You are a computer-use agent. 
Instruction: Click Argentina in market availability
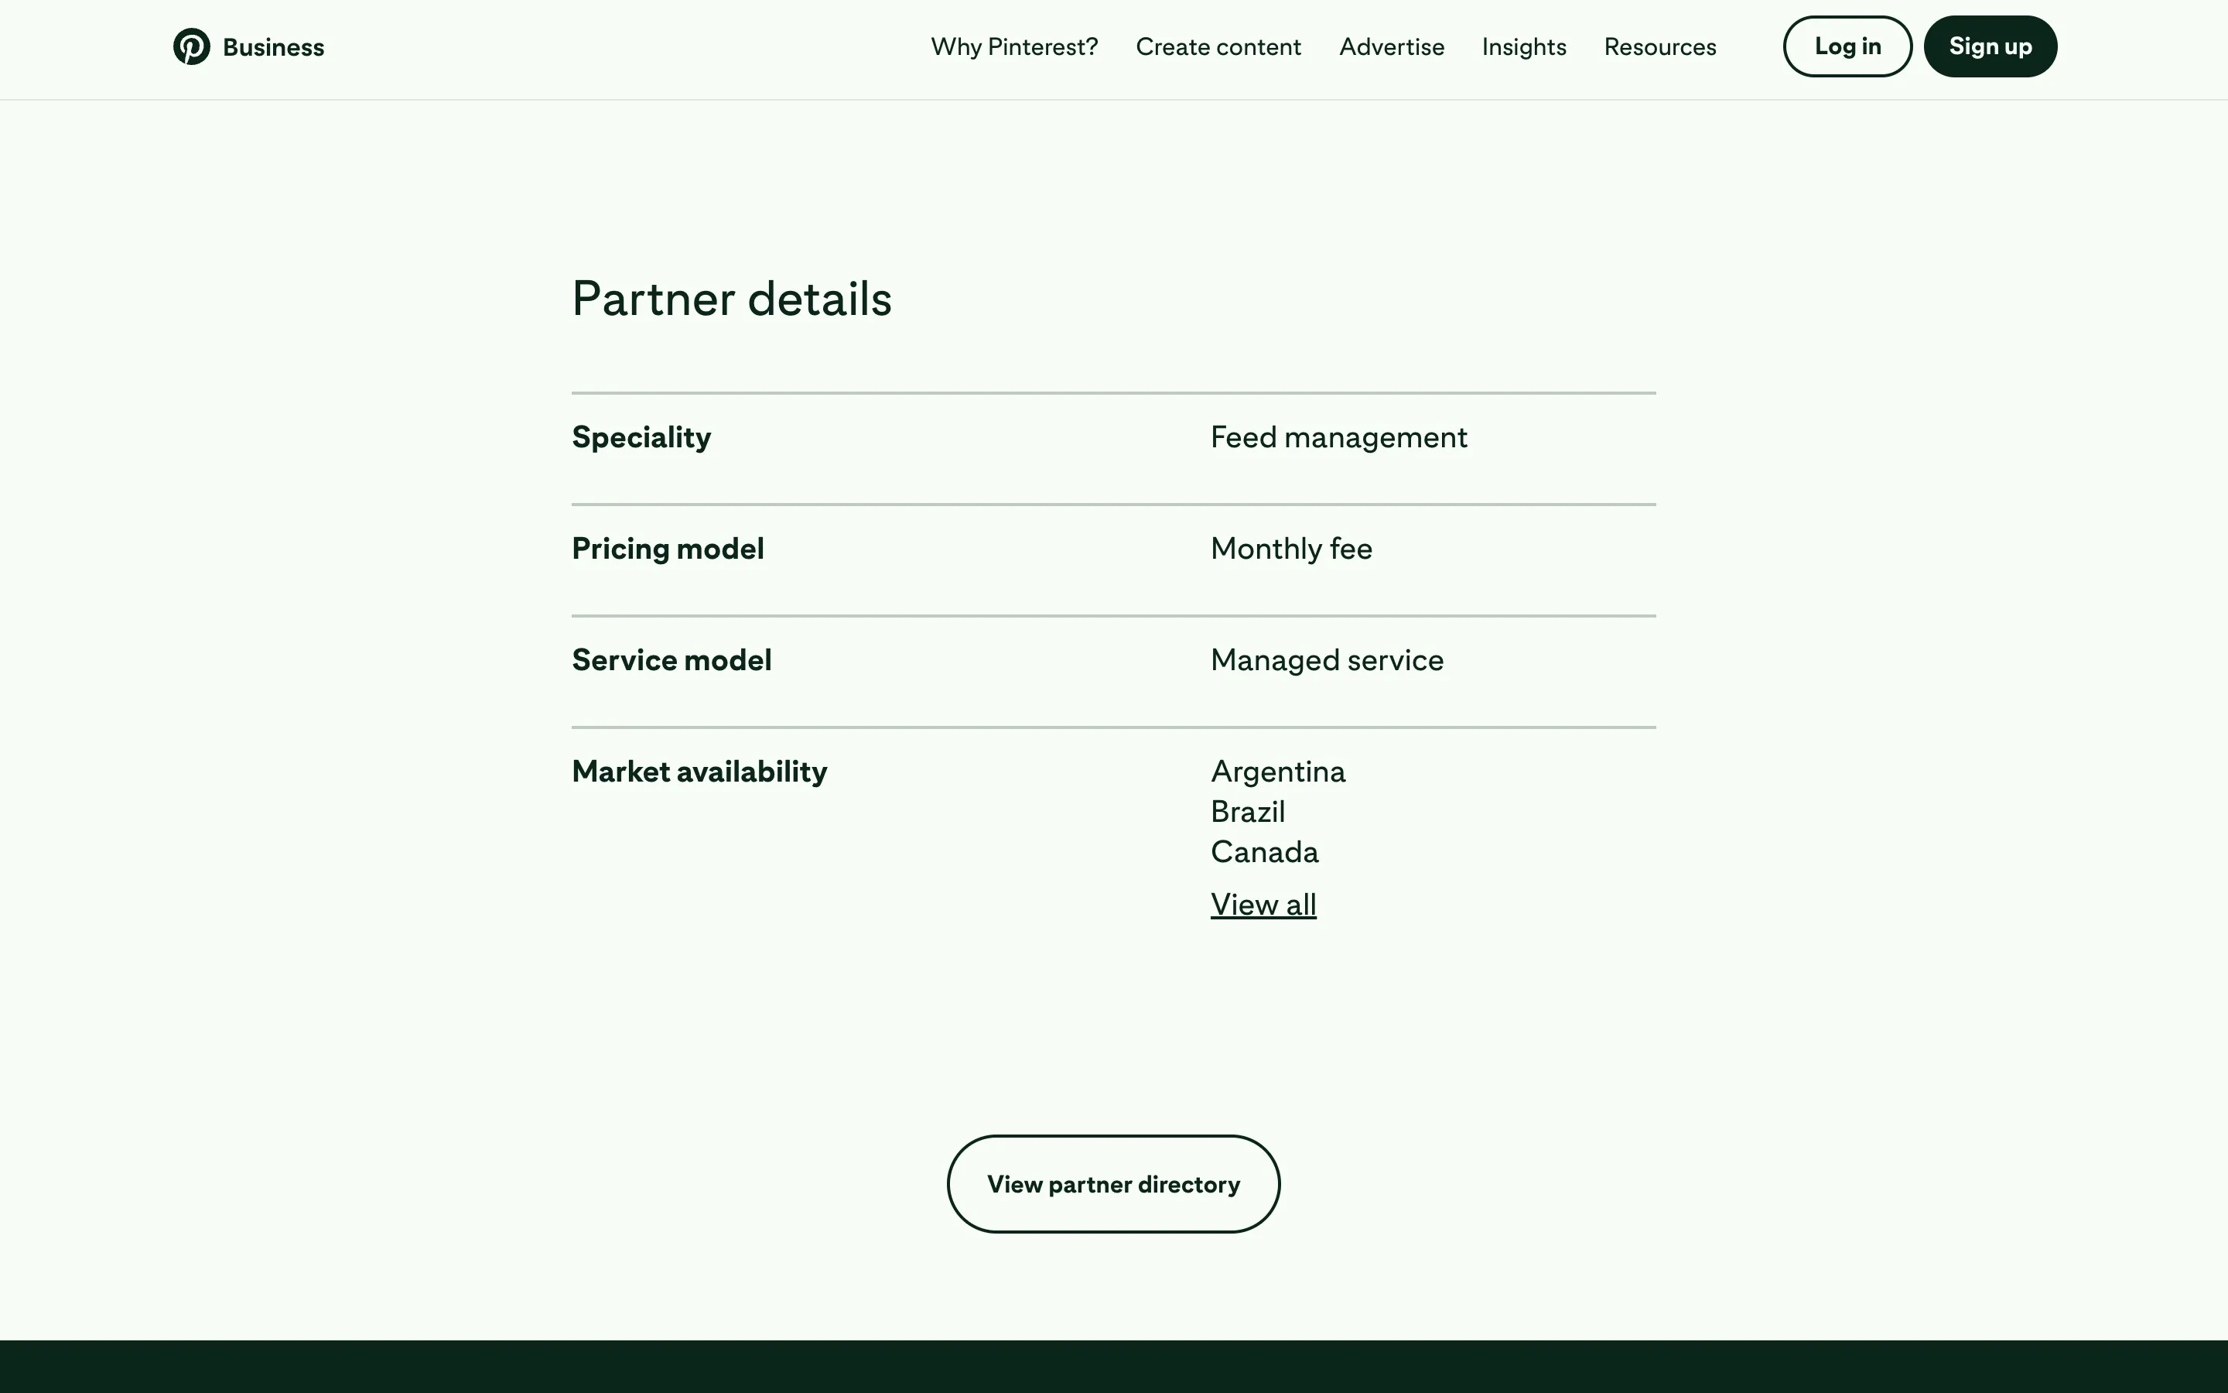[x=1277, y=772]
